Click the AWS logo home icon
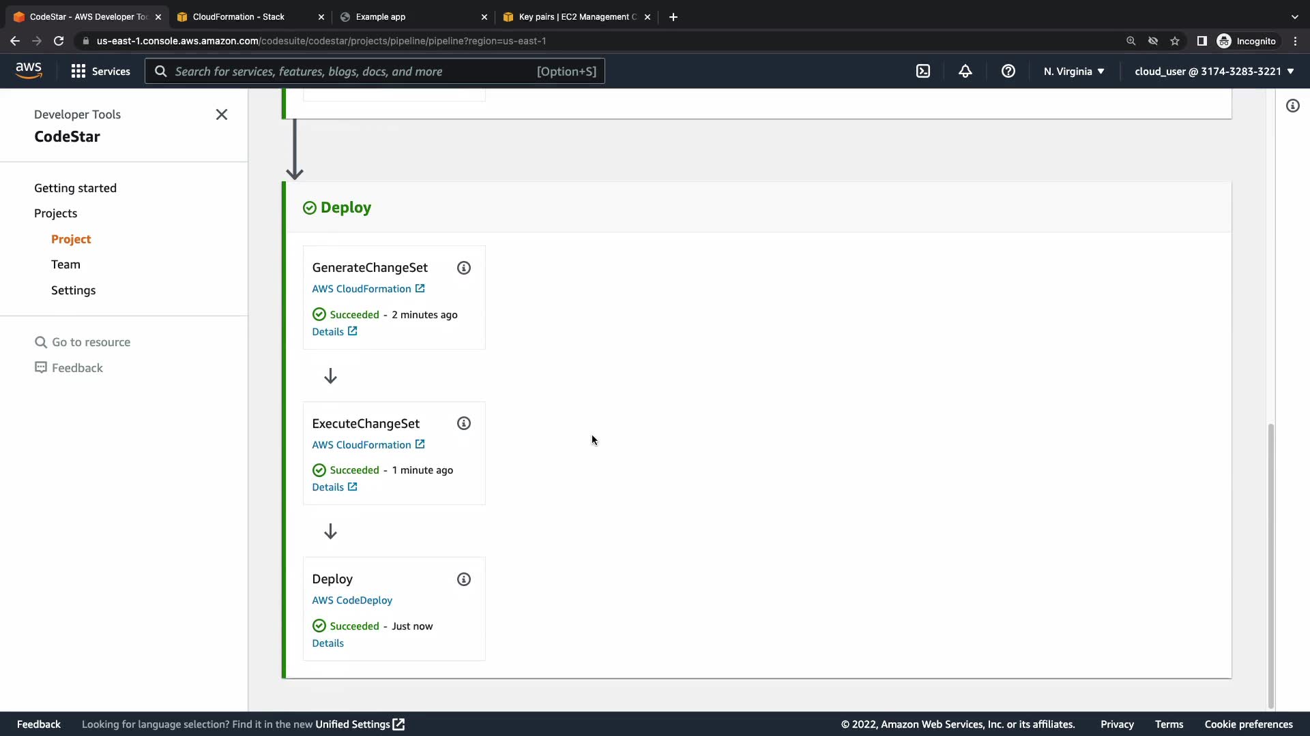The image size is (1310, 736). 29,70
